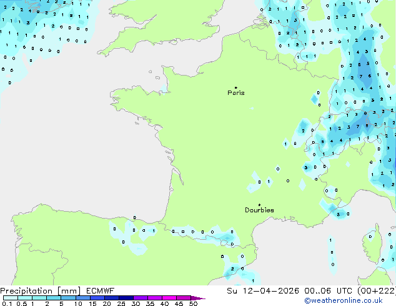Click the above-50 mm legend arrow tip

(x=198, y=298)
